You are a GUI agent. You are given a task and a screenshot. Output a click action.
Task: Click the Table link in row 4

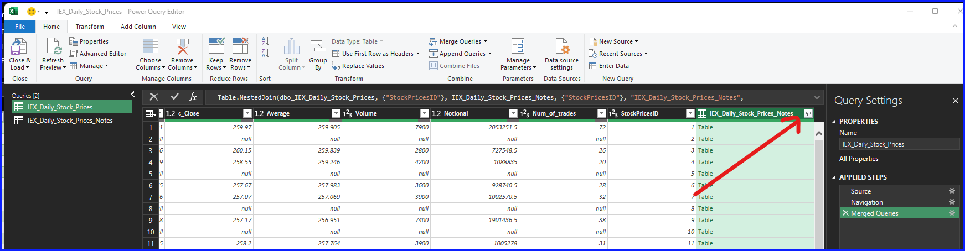[705, 162]
